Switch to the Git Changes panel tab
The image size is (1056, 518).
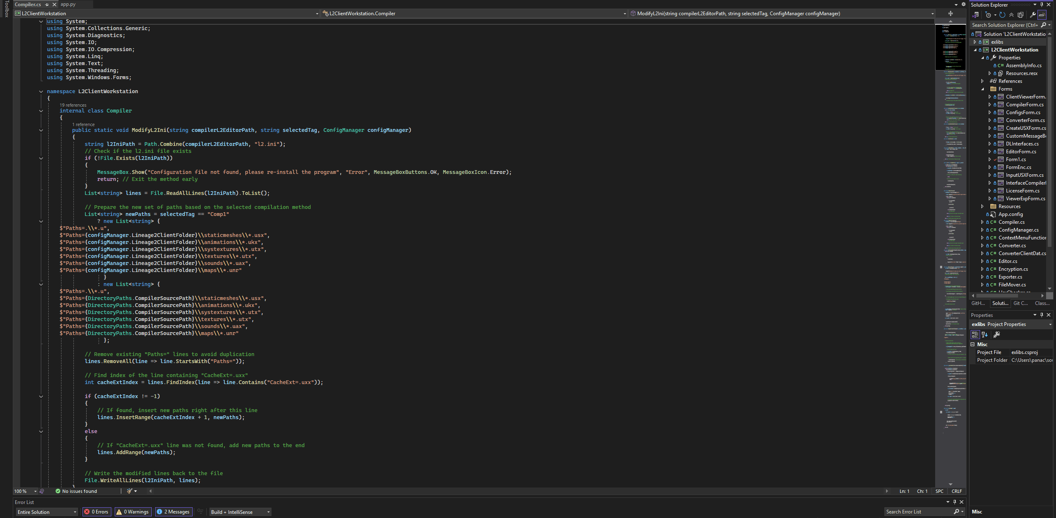pyautogui.click(x=1021, y=303)
